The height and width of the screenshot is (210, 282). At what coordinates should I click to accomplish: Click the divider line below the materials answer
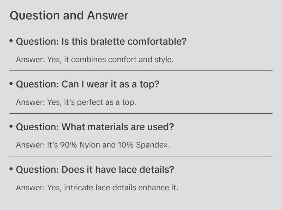[x=141, y=156]
